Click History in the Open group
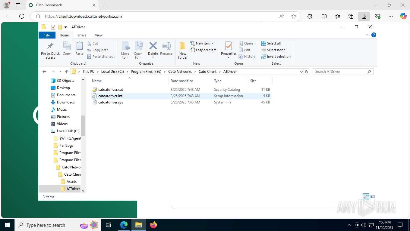 247,57
